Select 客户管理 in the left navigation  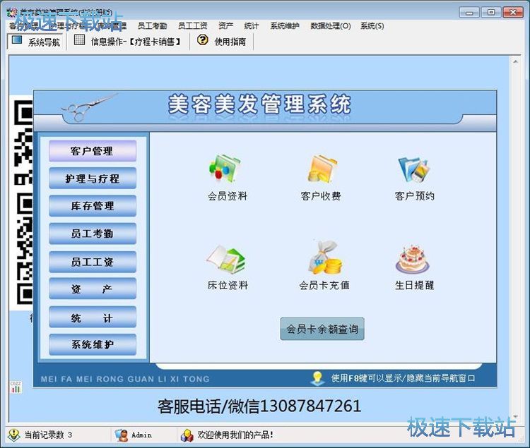coord(93,151)
